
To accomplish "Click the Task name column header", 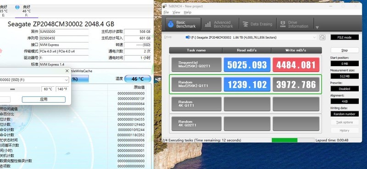I will pyautogui.click(x=196, y=50).
